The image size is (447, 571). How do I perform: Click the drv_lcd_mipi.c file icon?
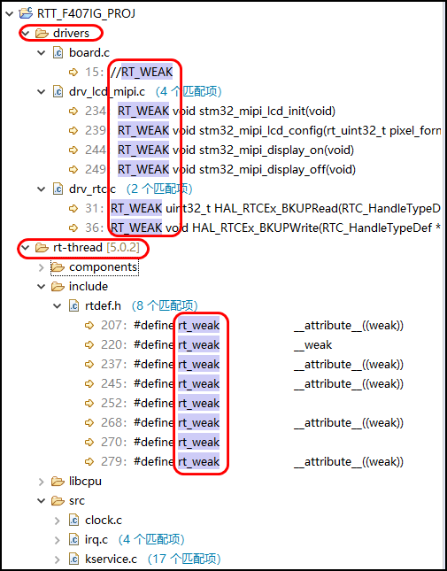(58, 92)
